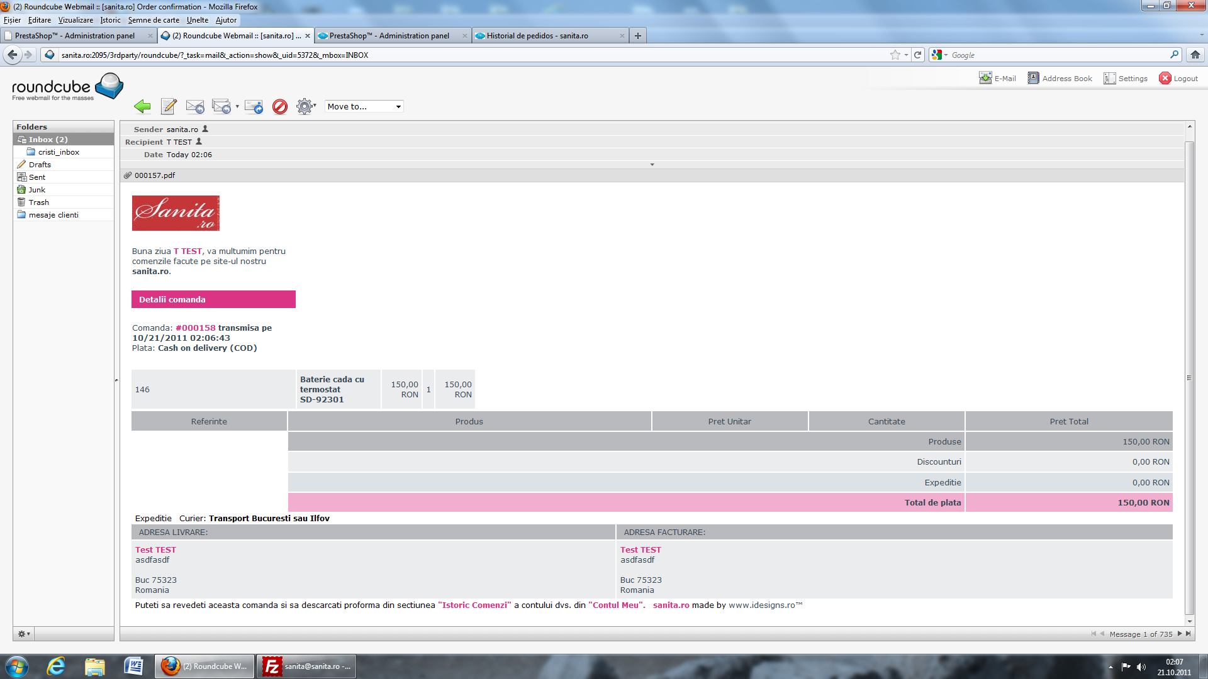Open Microsoft Word from taskbar
1208x679 pixels.
click(133, 666)
